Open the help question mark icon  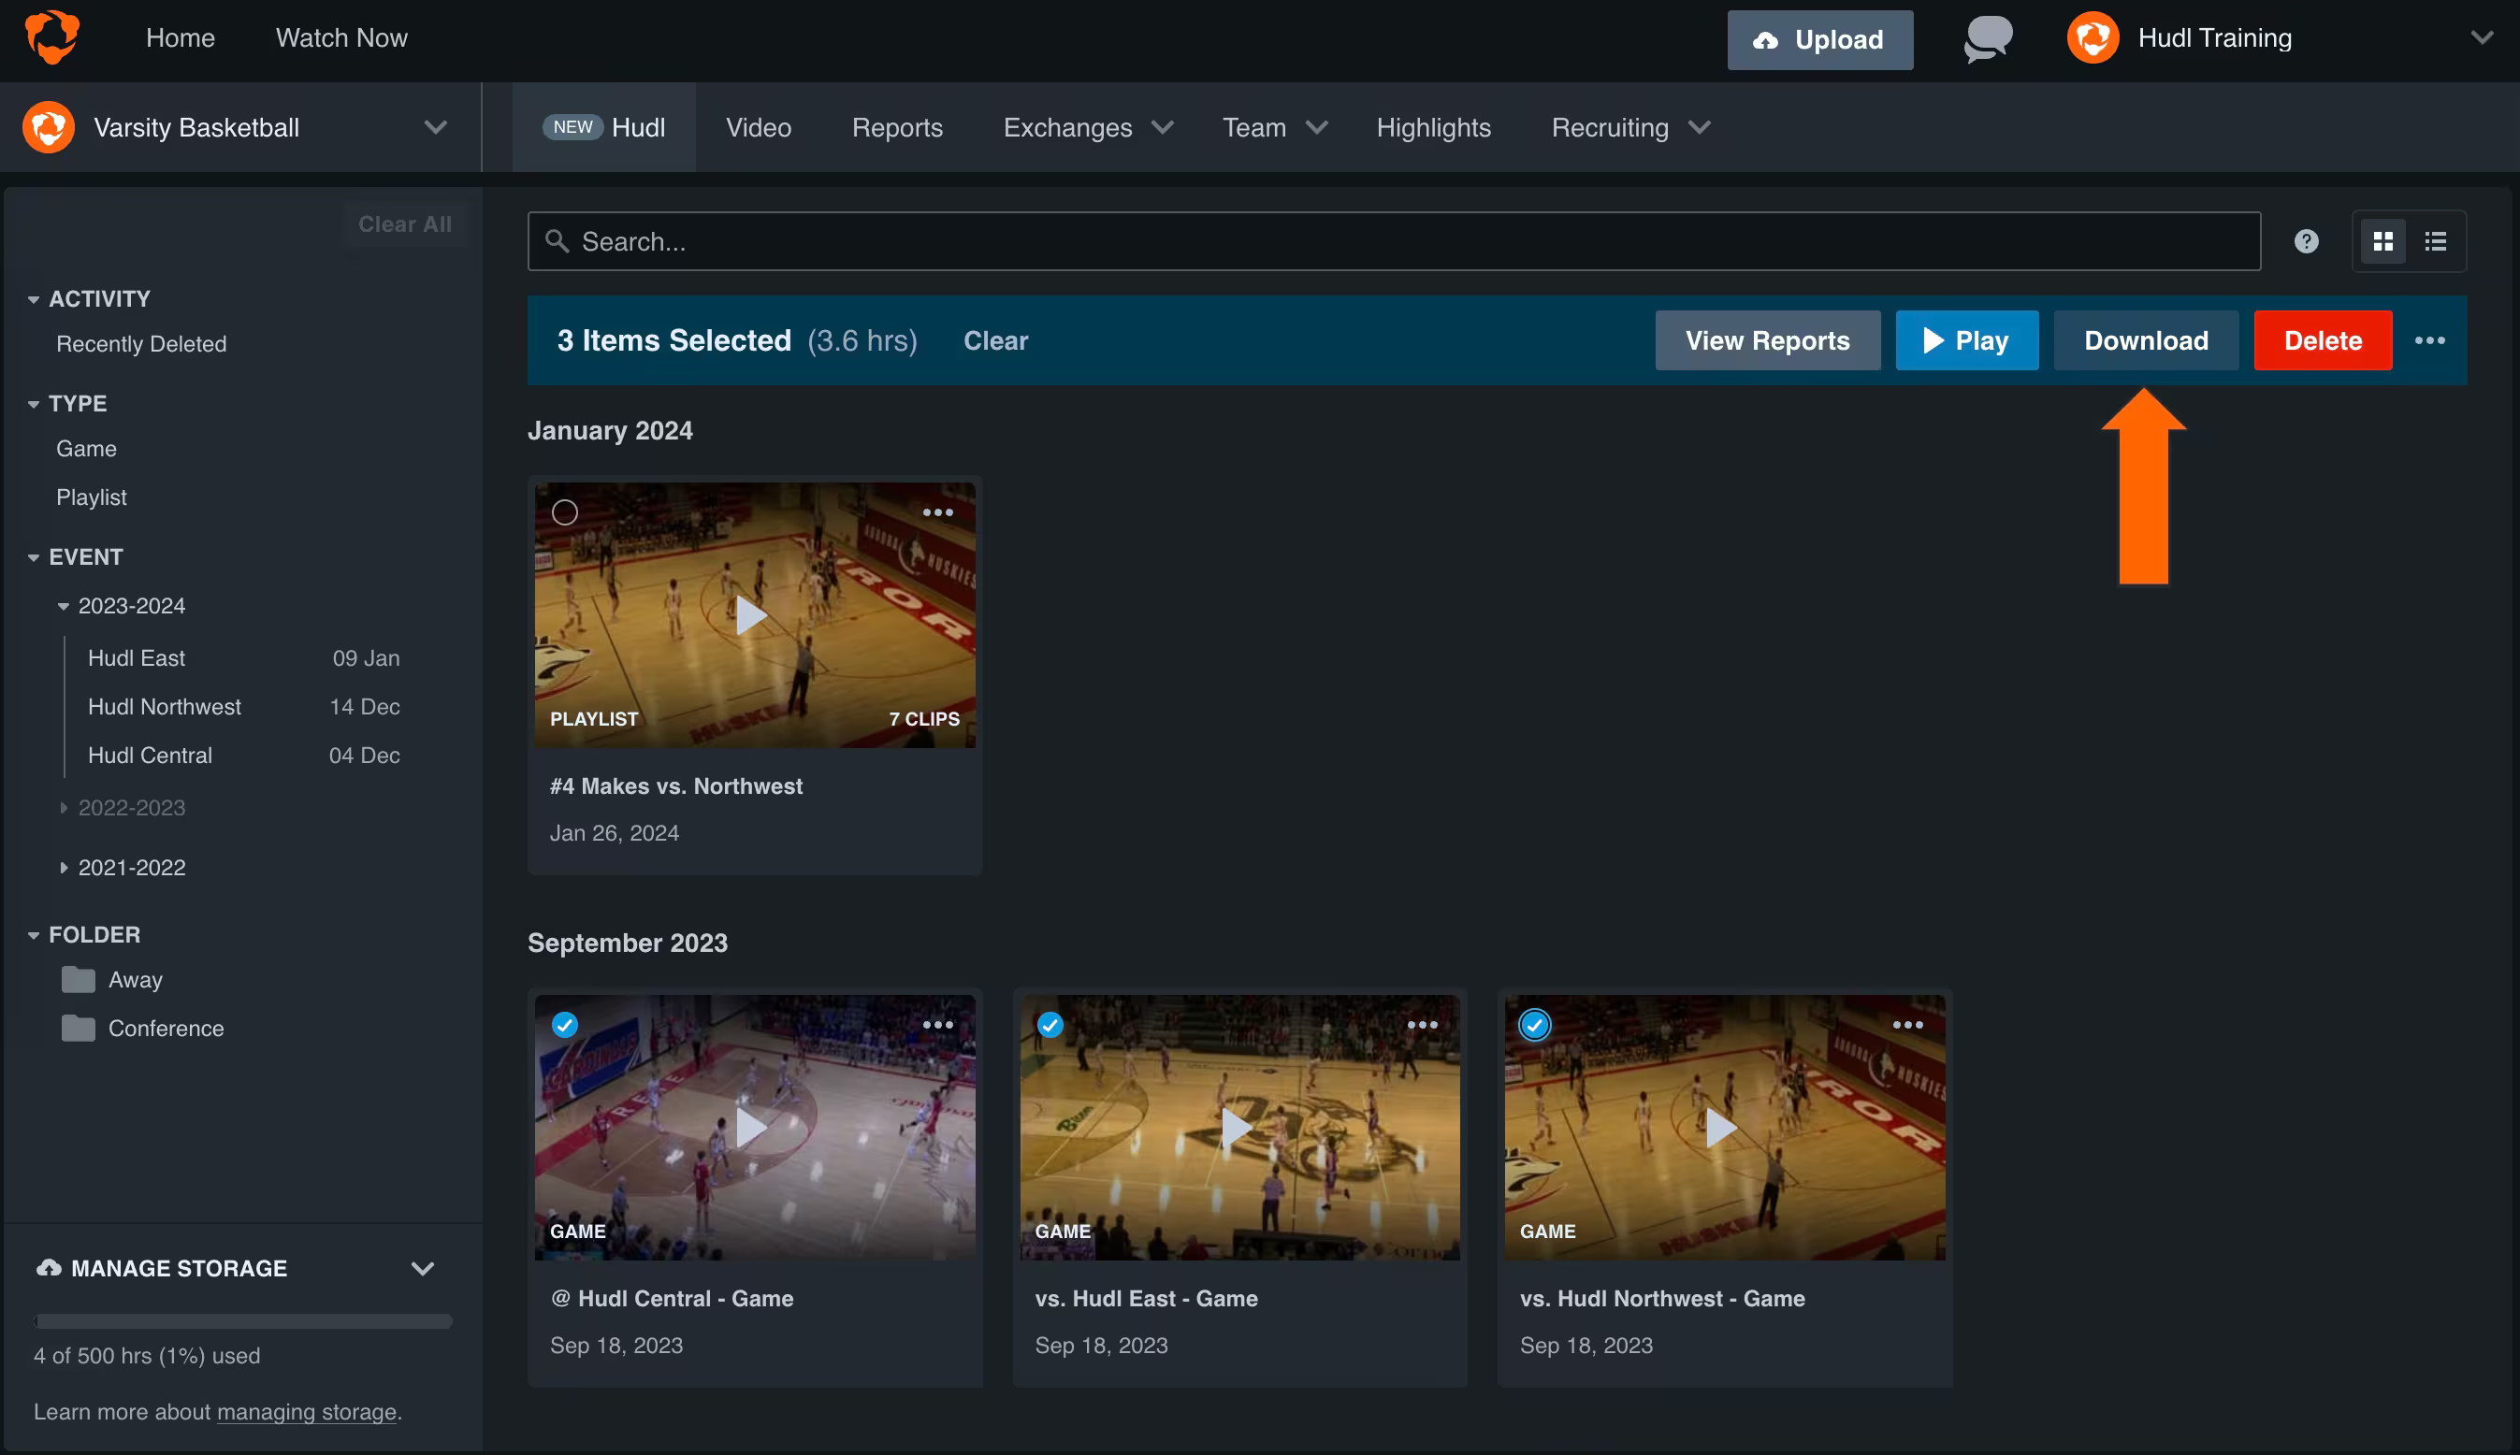tap(2306, 241)
